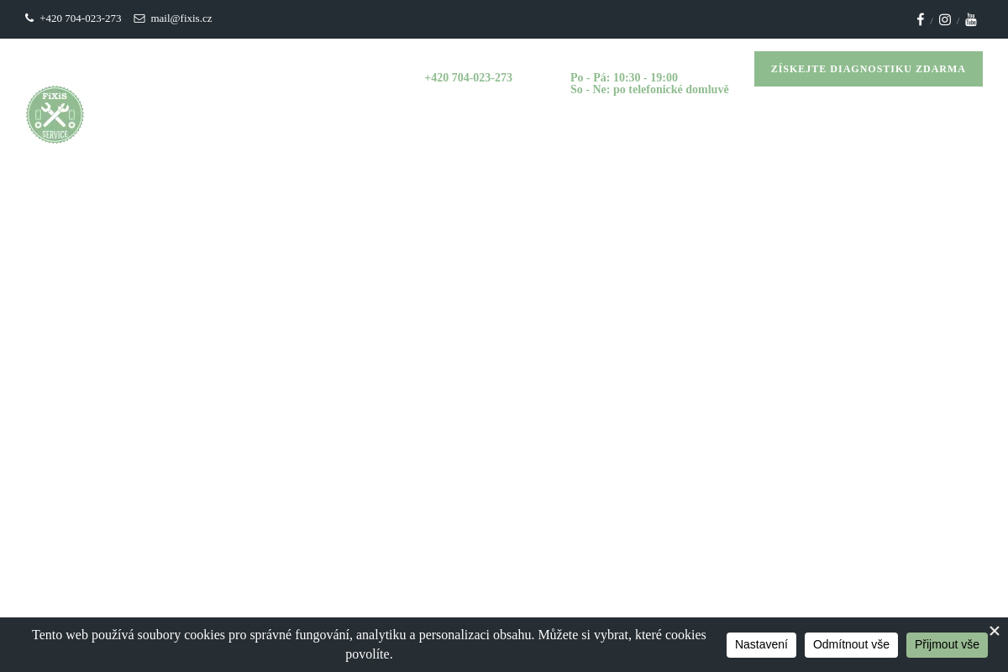Close the cookie banner with X

tap(995, 631)
